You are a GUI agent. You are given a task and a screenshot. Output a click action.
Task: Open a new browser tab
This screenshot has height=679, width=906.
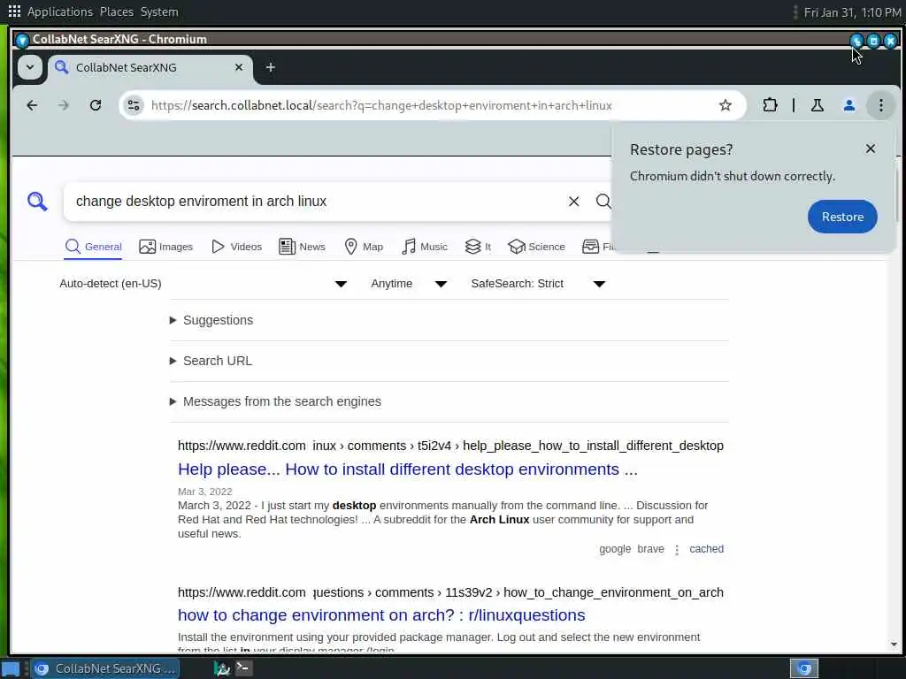click(x=271, y=67)
